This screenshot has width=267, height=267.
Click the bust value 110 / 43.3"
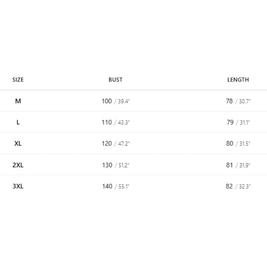click(115, 122)
